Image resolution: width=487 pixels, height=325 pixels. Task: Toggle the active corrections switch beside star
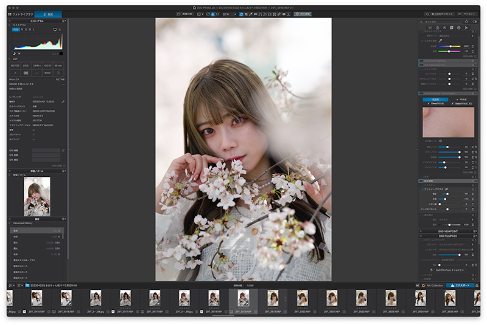tap(475, 22)
